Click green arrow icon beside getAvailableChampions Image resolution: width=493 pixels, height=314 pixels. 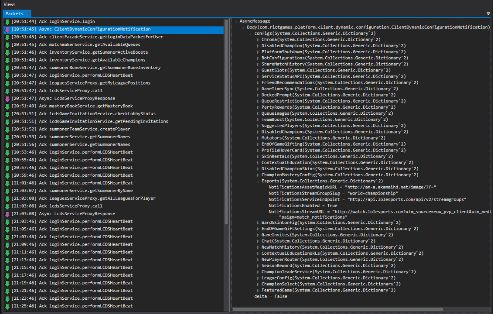(7, 60)
